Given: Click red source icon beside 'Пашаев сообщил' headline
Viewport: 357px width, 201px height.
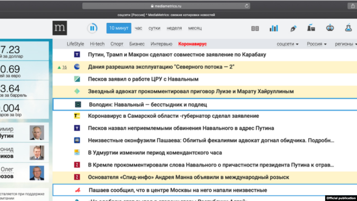Looking at the screenshot, I should [x=77, y=190].
